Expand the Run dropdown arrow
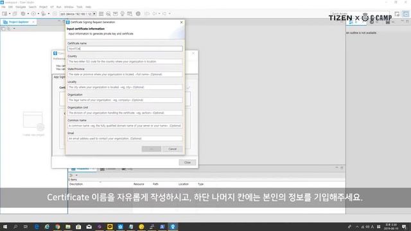 [x=39, y=13]
